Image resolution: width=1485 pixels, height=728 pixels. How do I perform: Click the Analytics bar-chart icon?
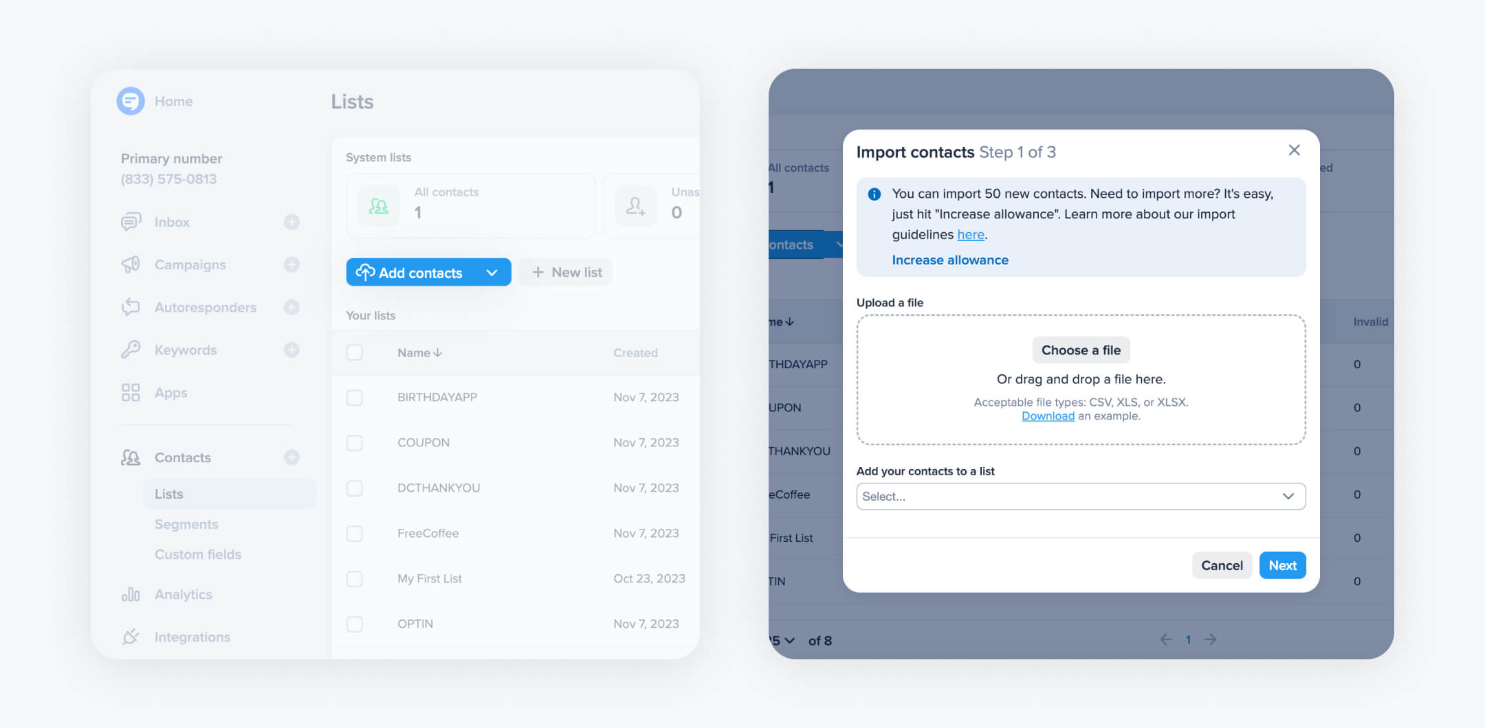point(131,594)
